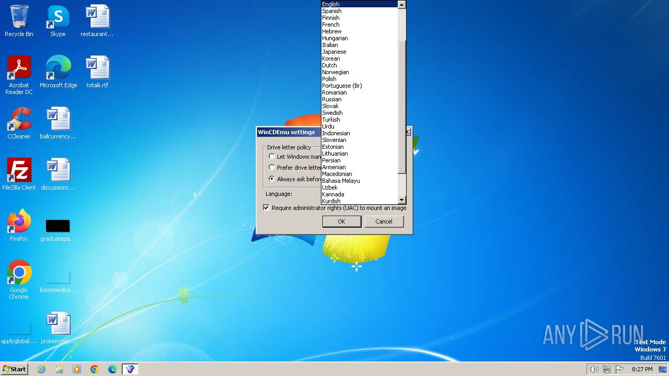This screenshot has width=669, height=376.
Task: Click the language list scrollbar thumb
Action: (401, 107)
